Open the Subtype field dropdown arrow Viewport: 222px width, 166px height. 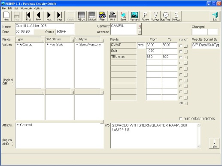(102, 41)
